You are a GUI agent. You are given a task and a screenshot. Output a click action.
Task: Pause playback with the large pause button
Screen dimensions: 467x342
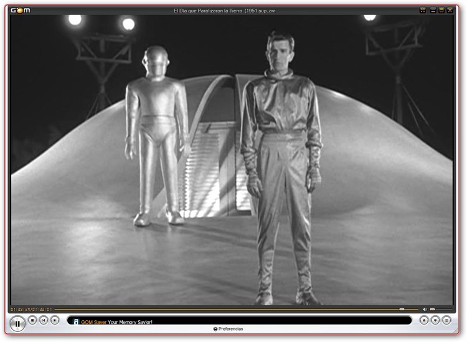click(17, 323)
